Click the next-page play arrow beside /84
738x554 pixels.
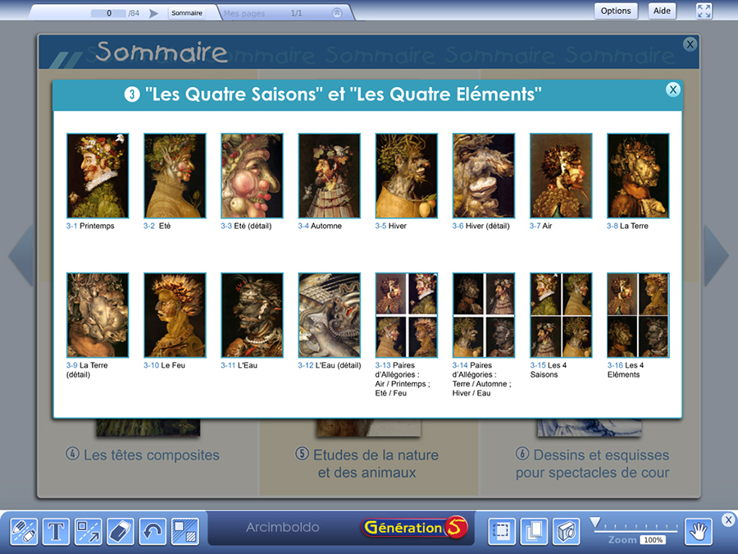(153, 13)
